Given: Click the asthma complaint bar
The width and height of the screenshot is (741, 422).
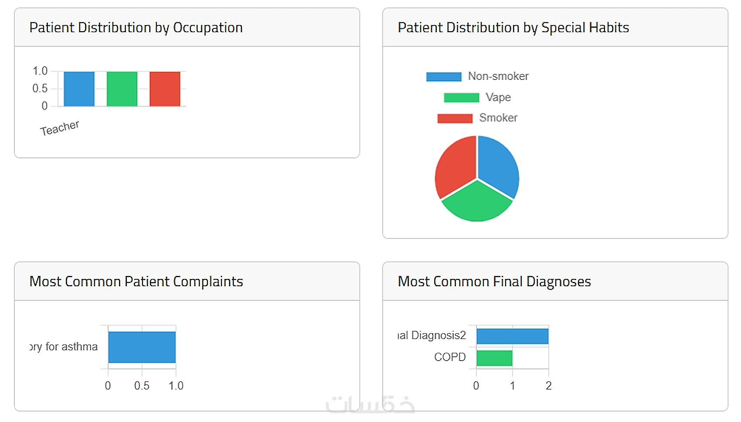Looking at the screenshot, I should click(x=142, y=347).
